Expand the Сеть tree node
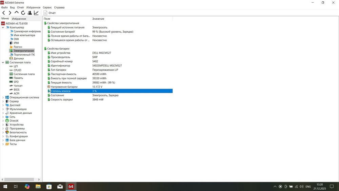 pyautogui.click(x=3, y=117)
